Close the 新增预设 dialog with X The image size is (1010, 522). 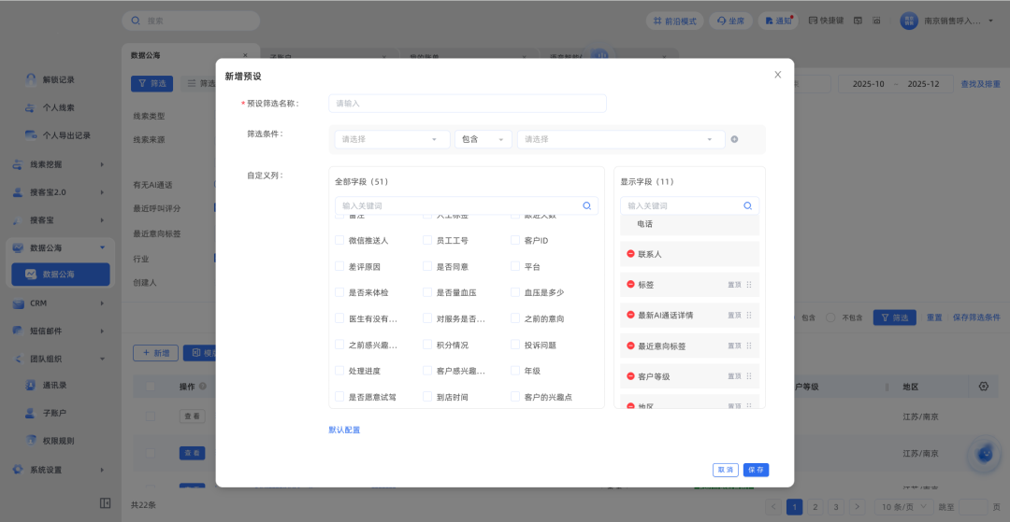(x=777, y=75)
